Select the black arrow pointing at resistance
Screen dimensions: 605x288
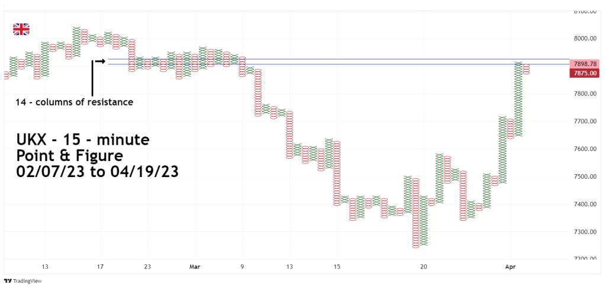(99, 61)
